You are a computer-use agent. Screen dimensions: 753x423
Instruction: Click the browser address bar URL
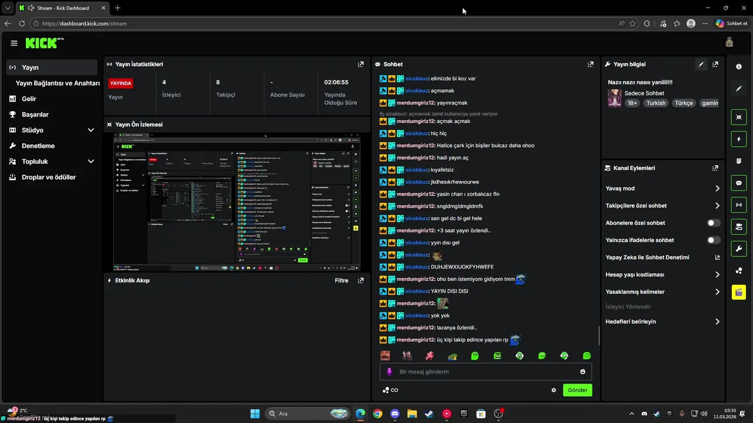(85, 23)
